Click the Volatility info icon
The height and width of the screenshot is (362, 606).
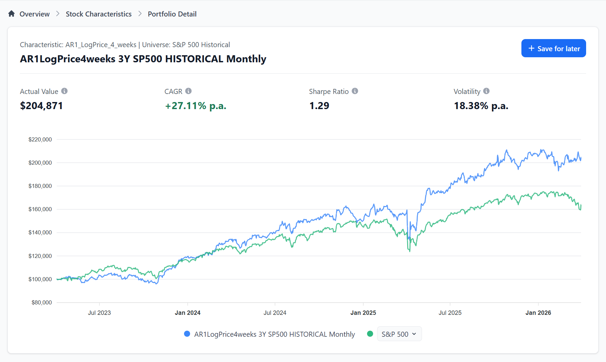coord(486,91)
